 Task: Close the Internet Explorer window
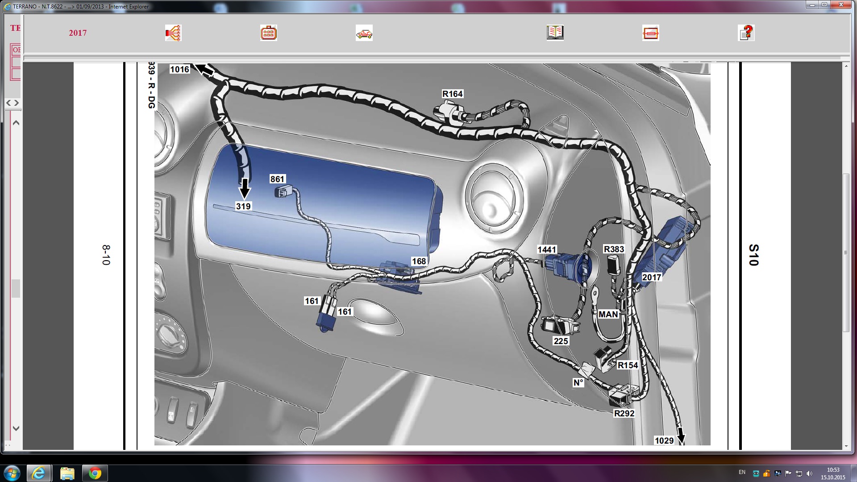[841, 5]
